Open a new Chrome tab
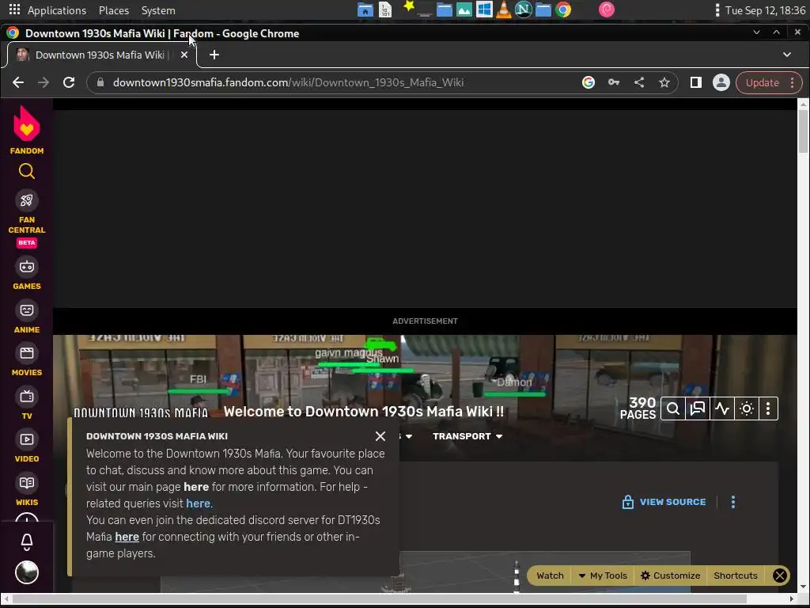 [214, 55]
